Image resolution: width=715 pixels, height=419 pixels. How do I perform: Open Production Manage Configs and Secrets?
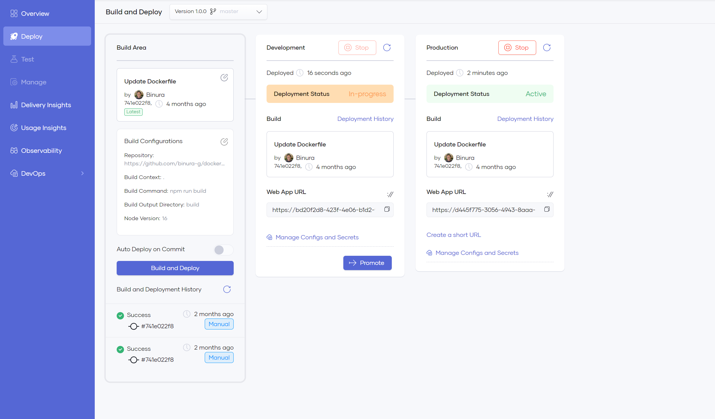pyautogui.click(x=473, y=253)
